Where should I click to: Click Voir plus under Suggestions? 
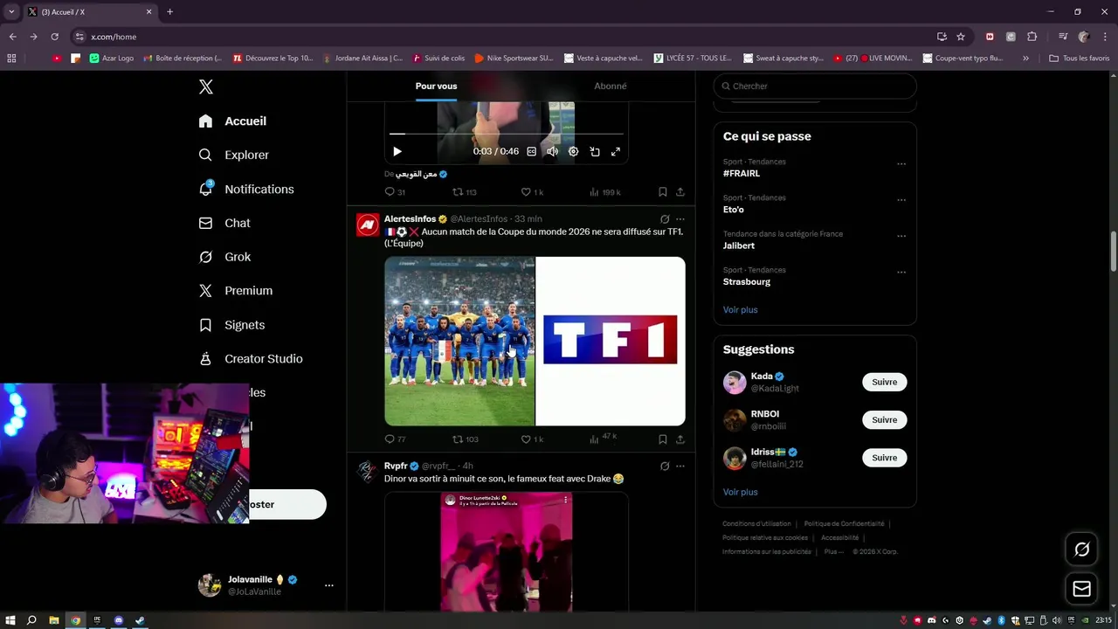coord(740,492)
